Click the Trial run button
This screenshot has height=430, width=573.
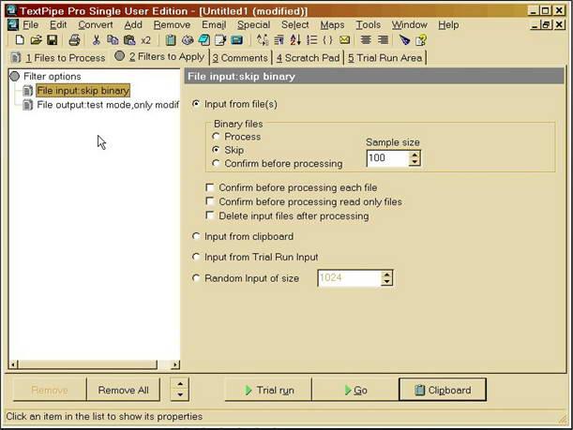[x=268, y=390]
